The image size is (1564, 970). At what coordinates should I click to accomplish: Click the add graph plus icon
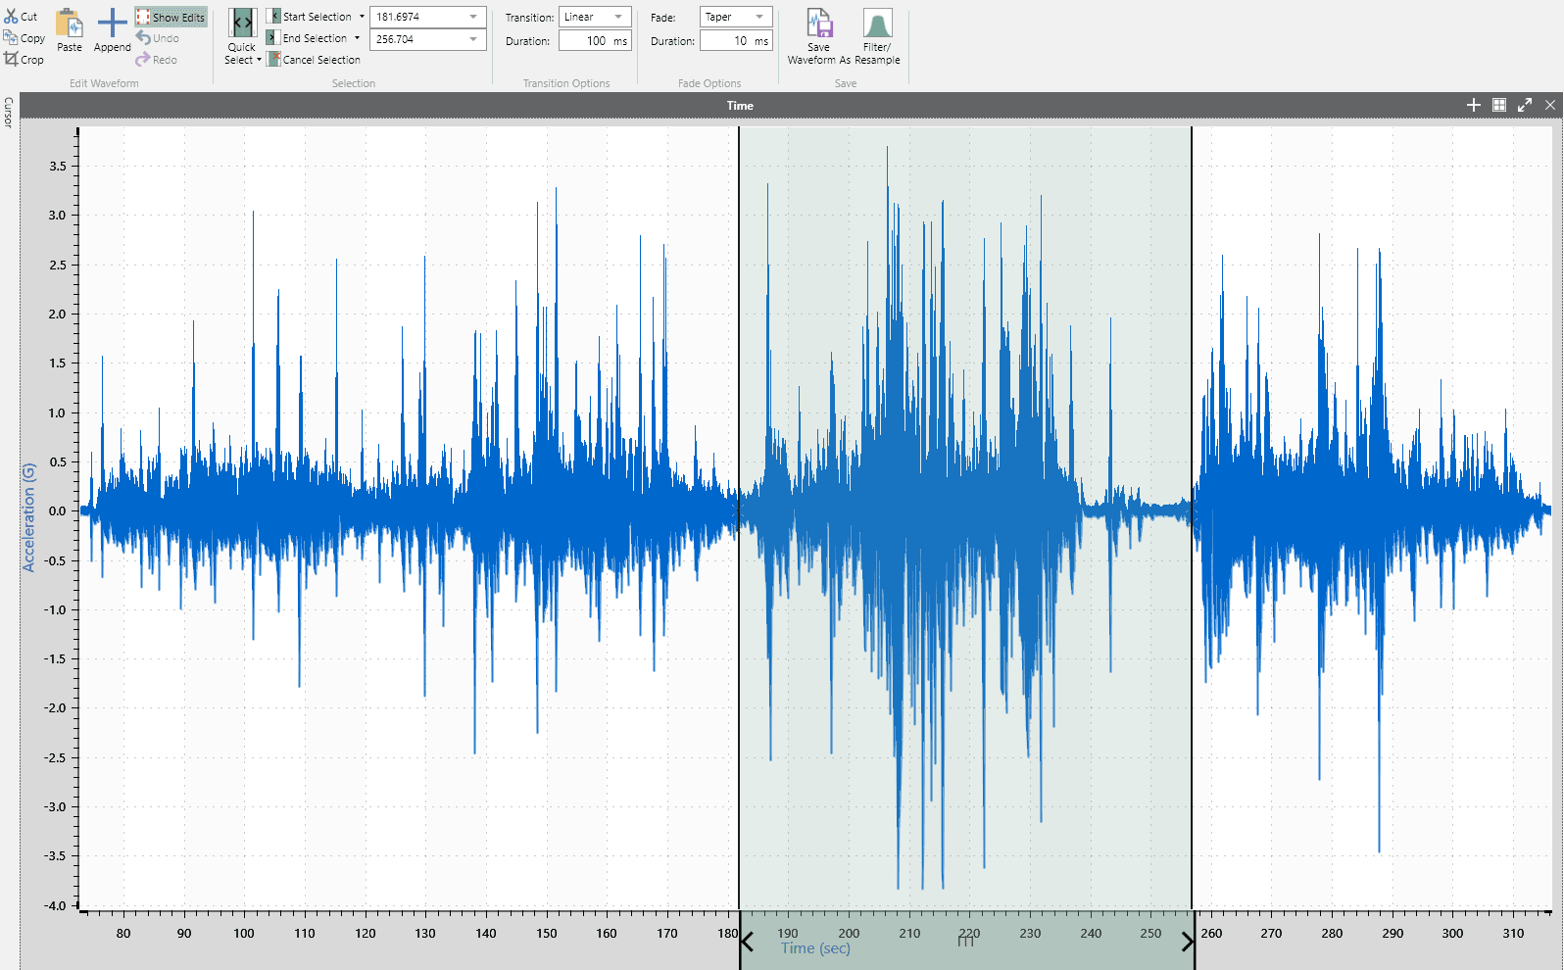tap(1473, 105)
